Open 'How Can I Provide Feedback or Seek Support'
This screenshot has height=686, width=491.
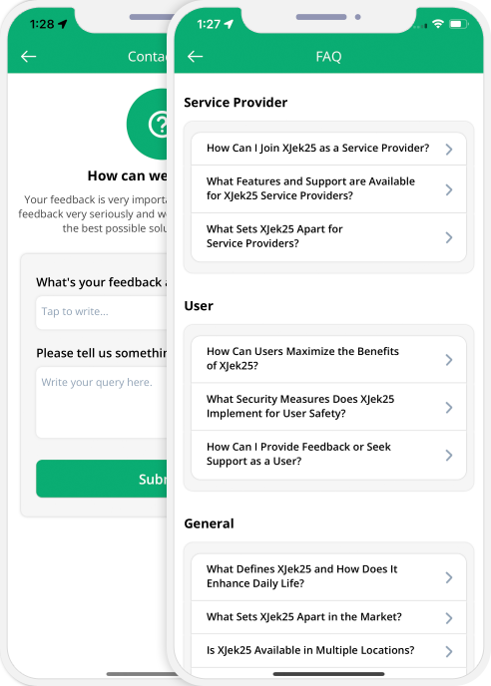(328, 455)
